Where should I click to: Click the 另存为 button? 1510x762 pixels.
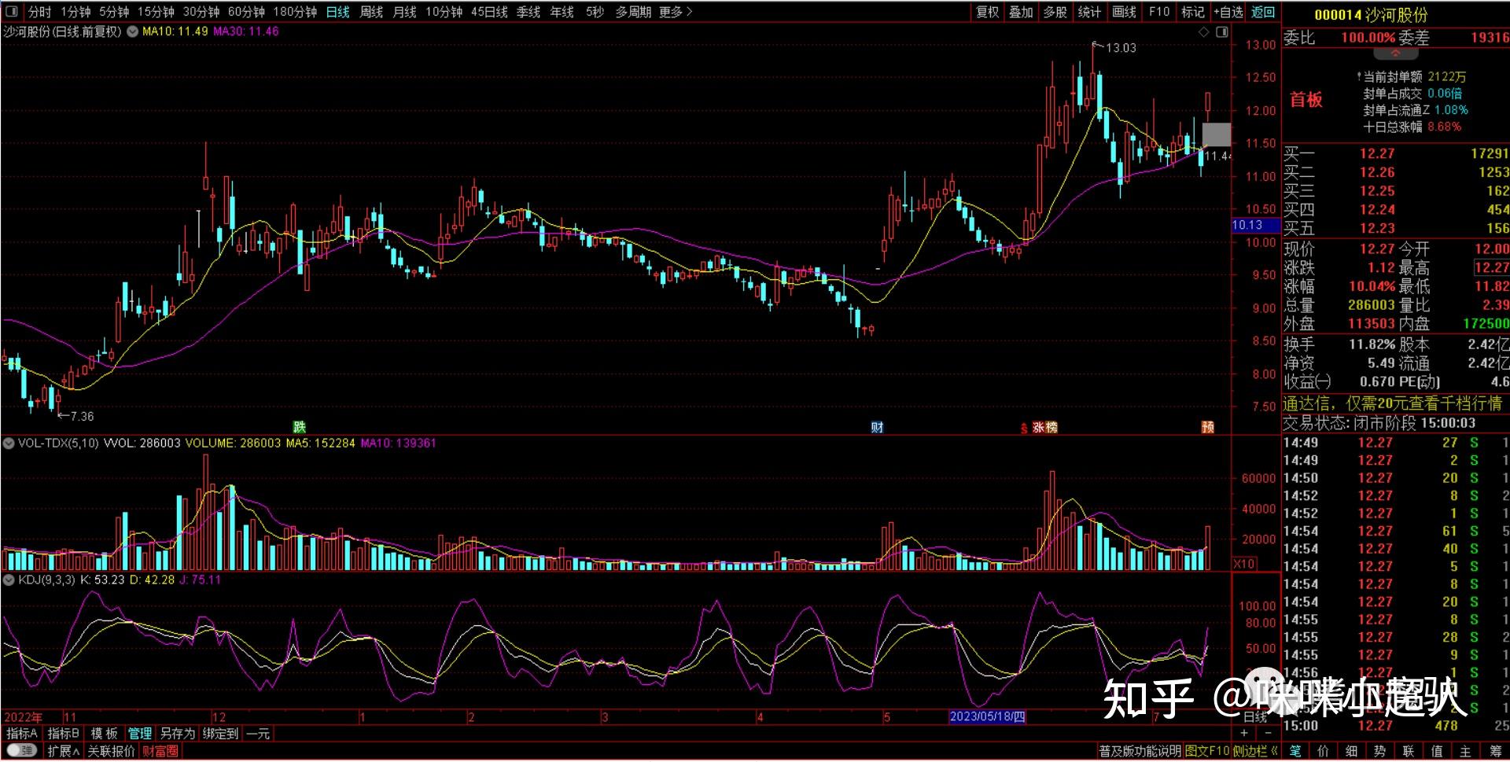coord(177,734)
